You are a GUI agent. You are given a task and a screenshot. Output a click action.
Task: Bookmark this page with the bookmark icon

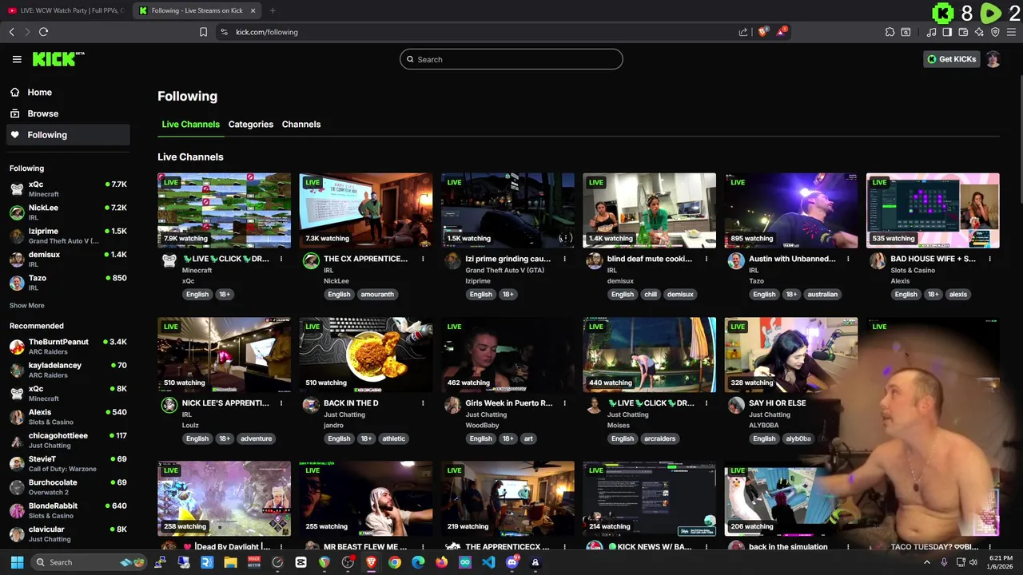pos(203,32)
